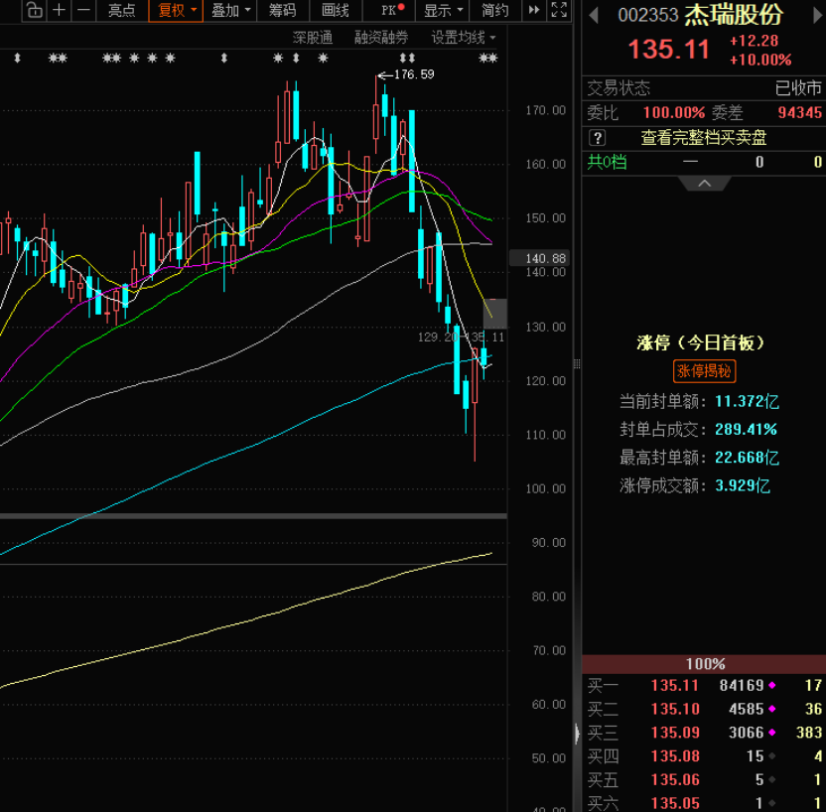Image resolution: width=826 pixels, height=812 pixels.
Task: Click the gray diamond in 买五 row
Action: (771, 780)
